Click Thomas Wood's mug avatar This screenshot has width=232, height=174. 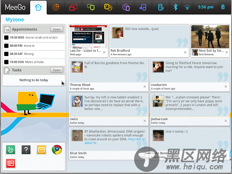[x=77, y=67]
